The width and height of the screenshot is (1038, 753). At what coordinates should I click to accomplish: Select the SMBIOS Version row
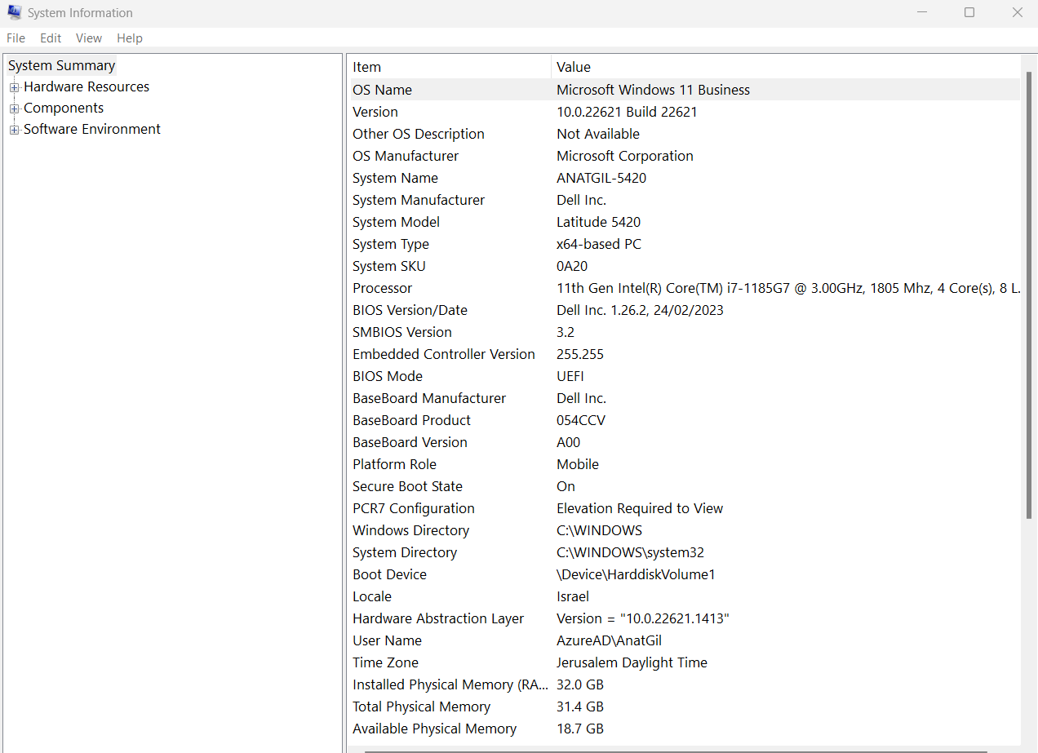[685, 332]
